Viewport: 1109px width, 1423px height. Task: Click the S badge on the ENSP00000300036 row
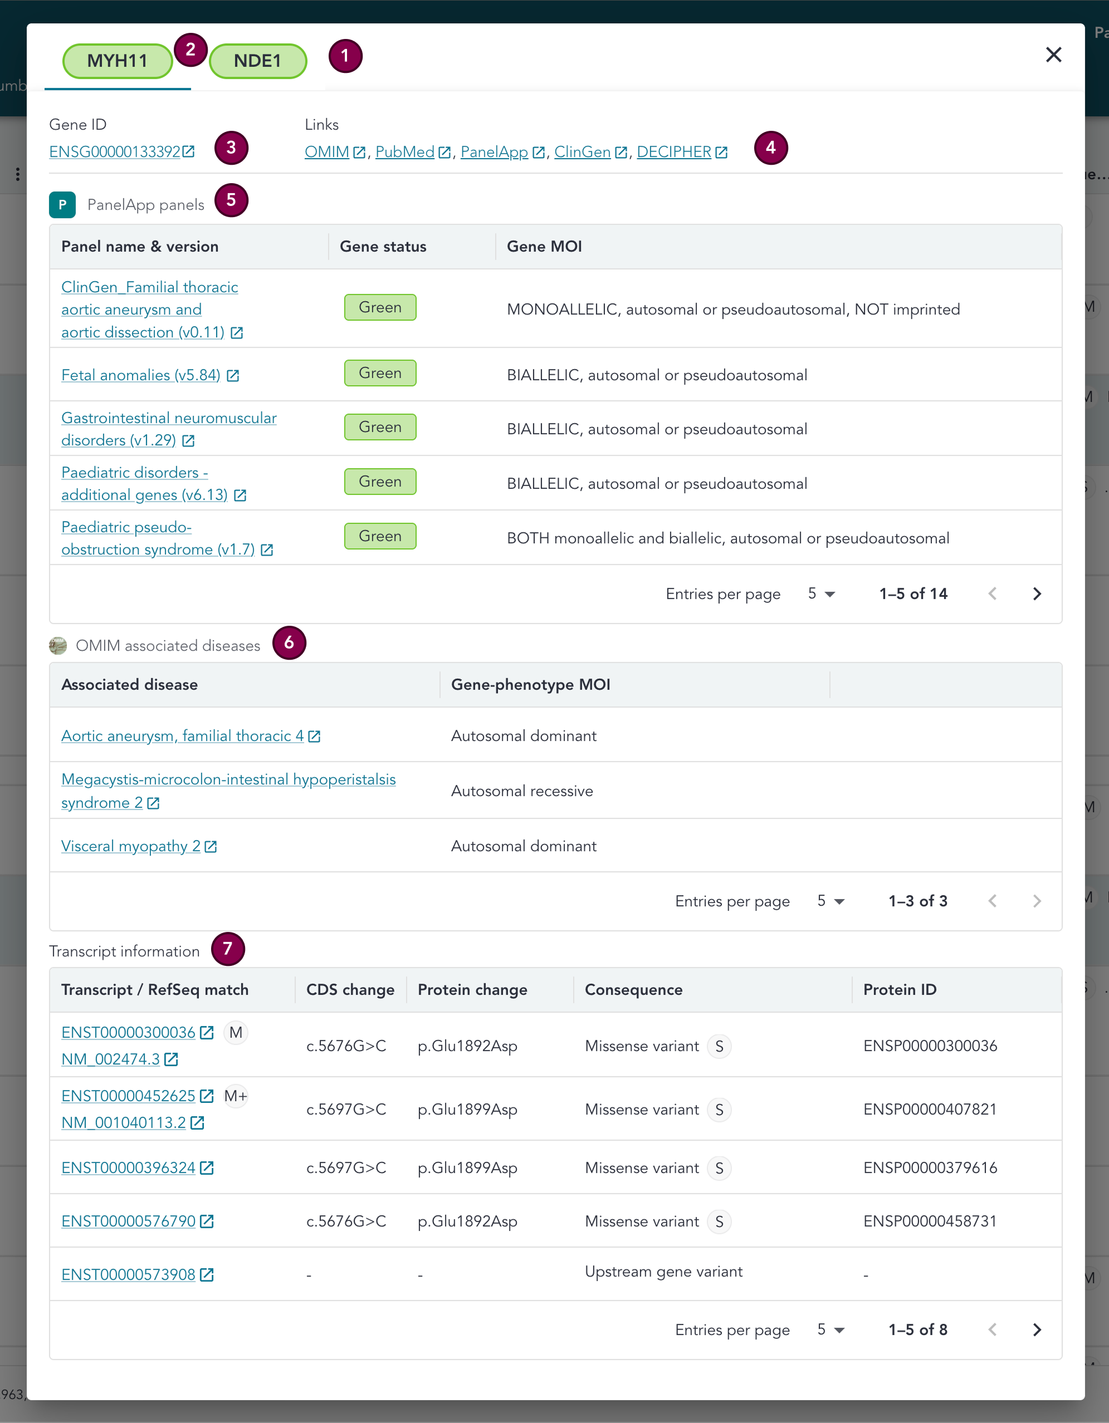pos(719,1047)
